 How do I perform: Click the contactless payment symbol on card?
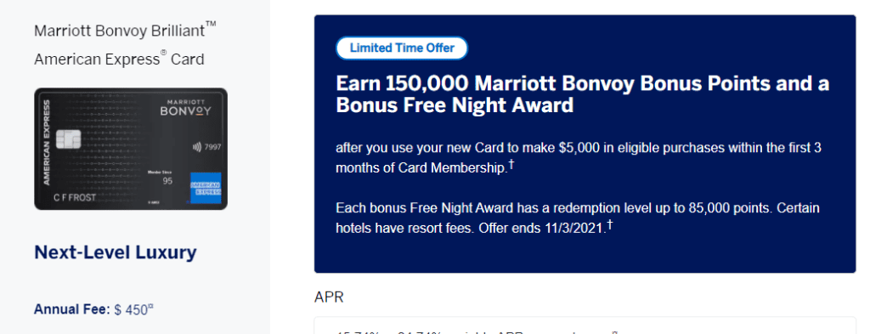[196, 148]
